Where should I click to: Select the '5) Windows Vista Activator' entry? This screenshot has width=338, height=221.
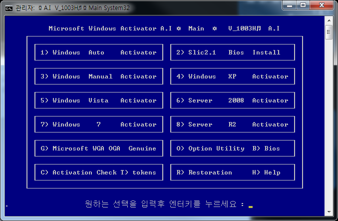(99, 100)
